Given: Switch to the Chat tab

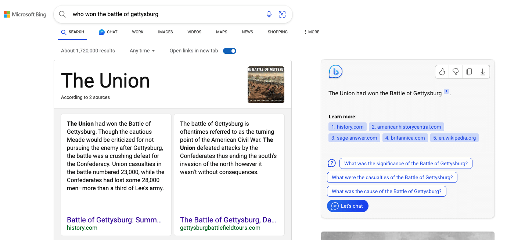Looking at the screenshot, I should point(108,32).
